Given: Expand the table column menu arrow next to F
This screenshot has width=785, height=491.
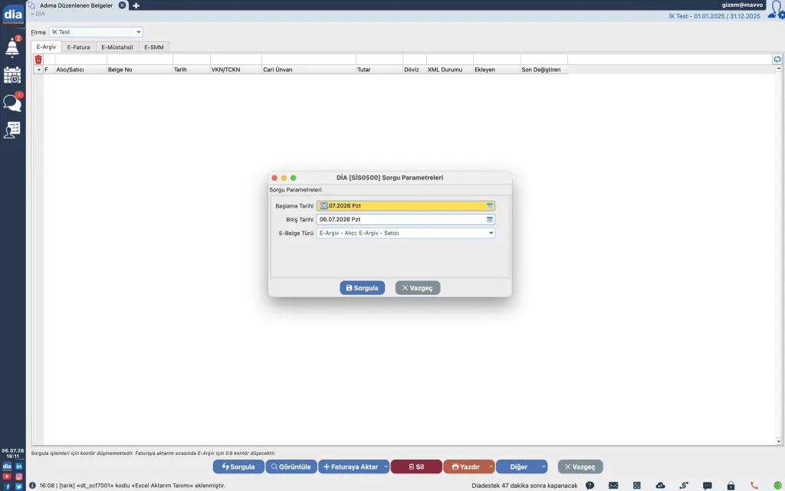Looking at the screenshot, I should tap(38, 70).
